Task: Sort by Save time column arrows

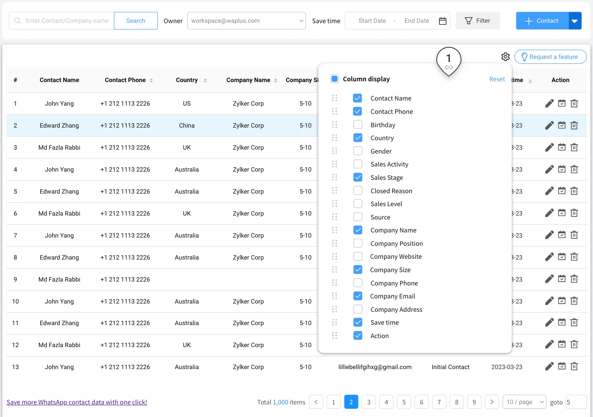Action: [530, 81]
